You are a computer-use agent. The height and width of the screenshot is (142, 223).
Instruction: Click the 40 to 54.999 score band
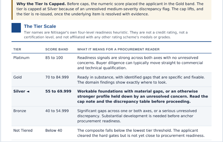pos(57,111)
